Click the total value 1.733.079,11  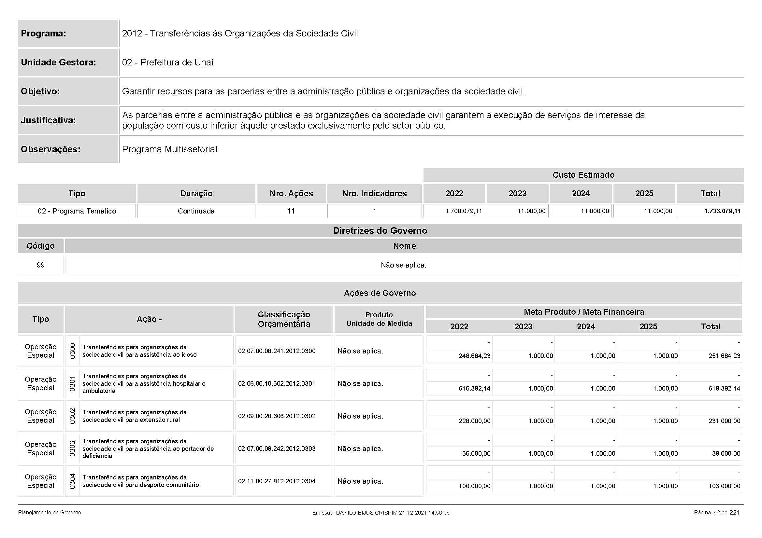722,211
